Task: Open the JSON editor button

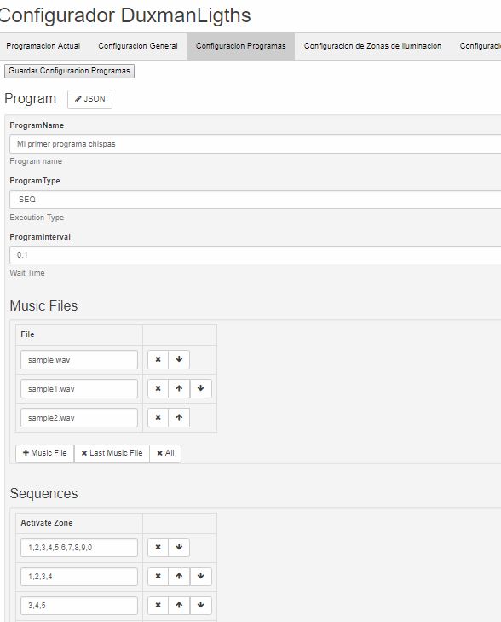Action: pyautogui.click(x=90, y=99)
